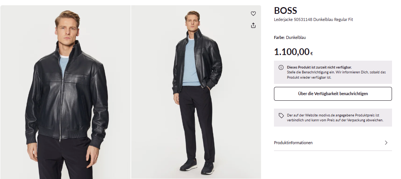
Task: Click the embossed logo on jacket chest
Action: (80, 78)
